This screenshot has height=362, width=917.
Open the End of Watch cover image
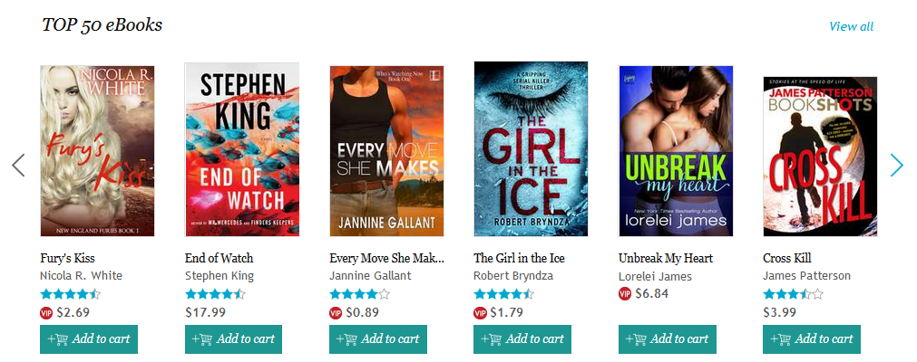(242, 149)
